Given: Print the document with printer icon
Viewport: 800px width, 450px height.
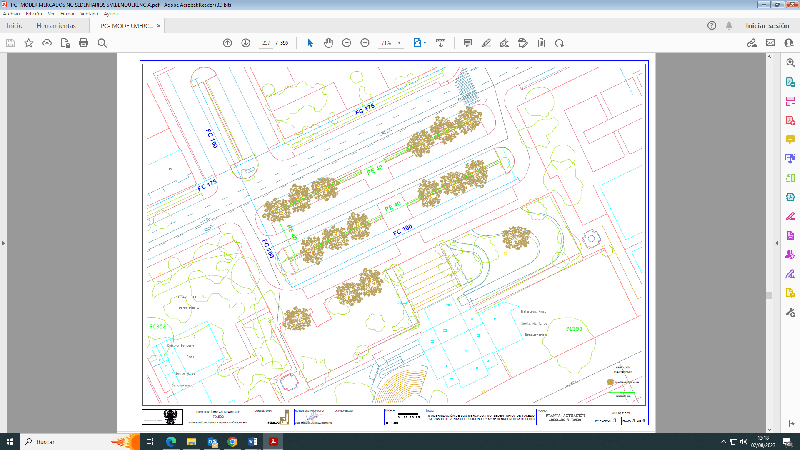Looking at the screenshot, I should (83, 43).
